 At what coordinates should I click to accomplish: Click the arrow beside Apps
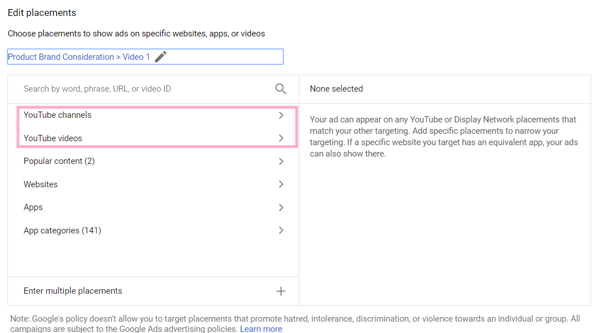pos(280,207)
